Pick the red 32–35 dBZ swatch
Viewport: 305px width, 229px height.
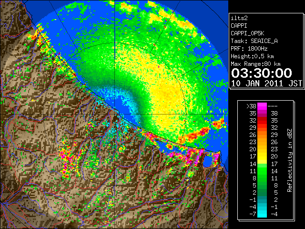click(262, 121)
